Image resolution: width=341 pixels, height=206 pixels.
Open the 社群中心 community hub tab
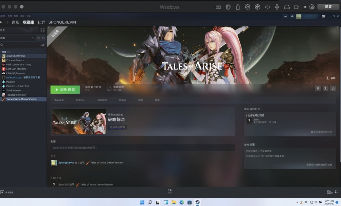click(81, 100)
